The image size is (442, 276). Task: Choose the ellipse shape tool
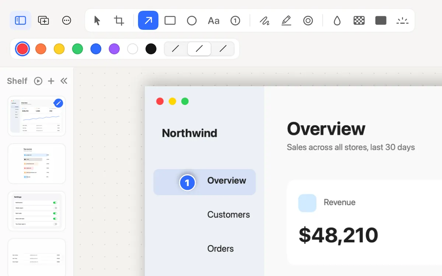click(x=192, y=20)
